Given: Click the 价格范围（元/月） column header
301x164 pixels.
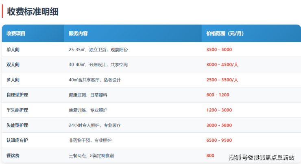Looking at the screenshot, I should click(x=225, y=33).
